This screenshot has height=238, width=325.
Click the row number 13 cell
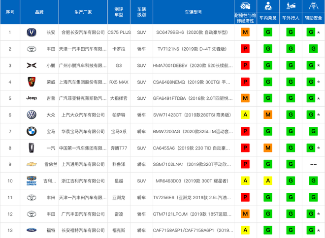click(x=10, y=230)
